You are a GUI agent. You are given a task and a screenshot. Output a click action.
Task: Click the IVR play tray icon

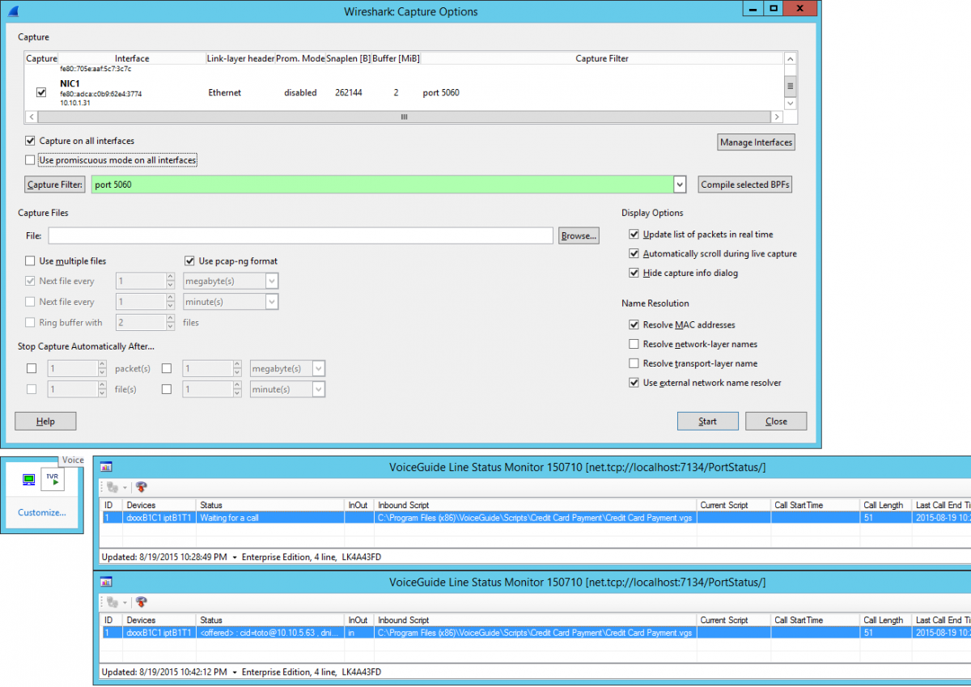tap(53, 480)
